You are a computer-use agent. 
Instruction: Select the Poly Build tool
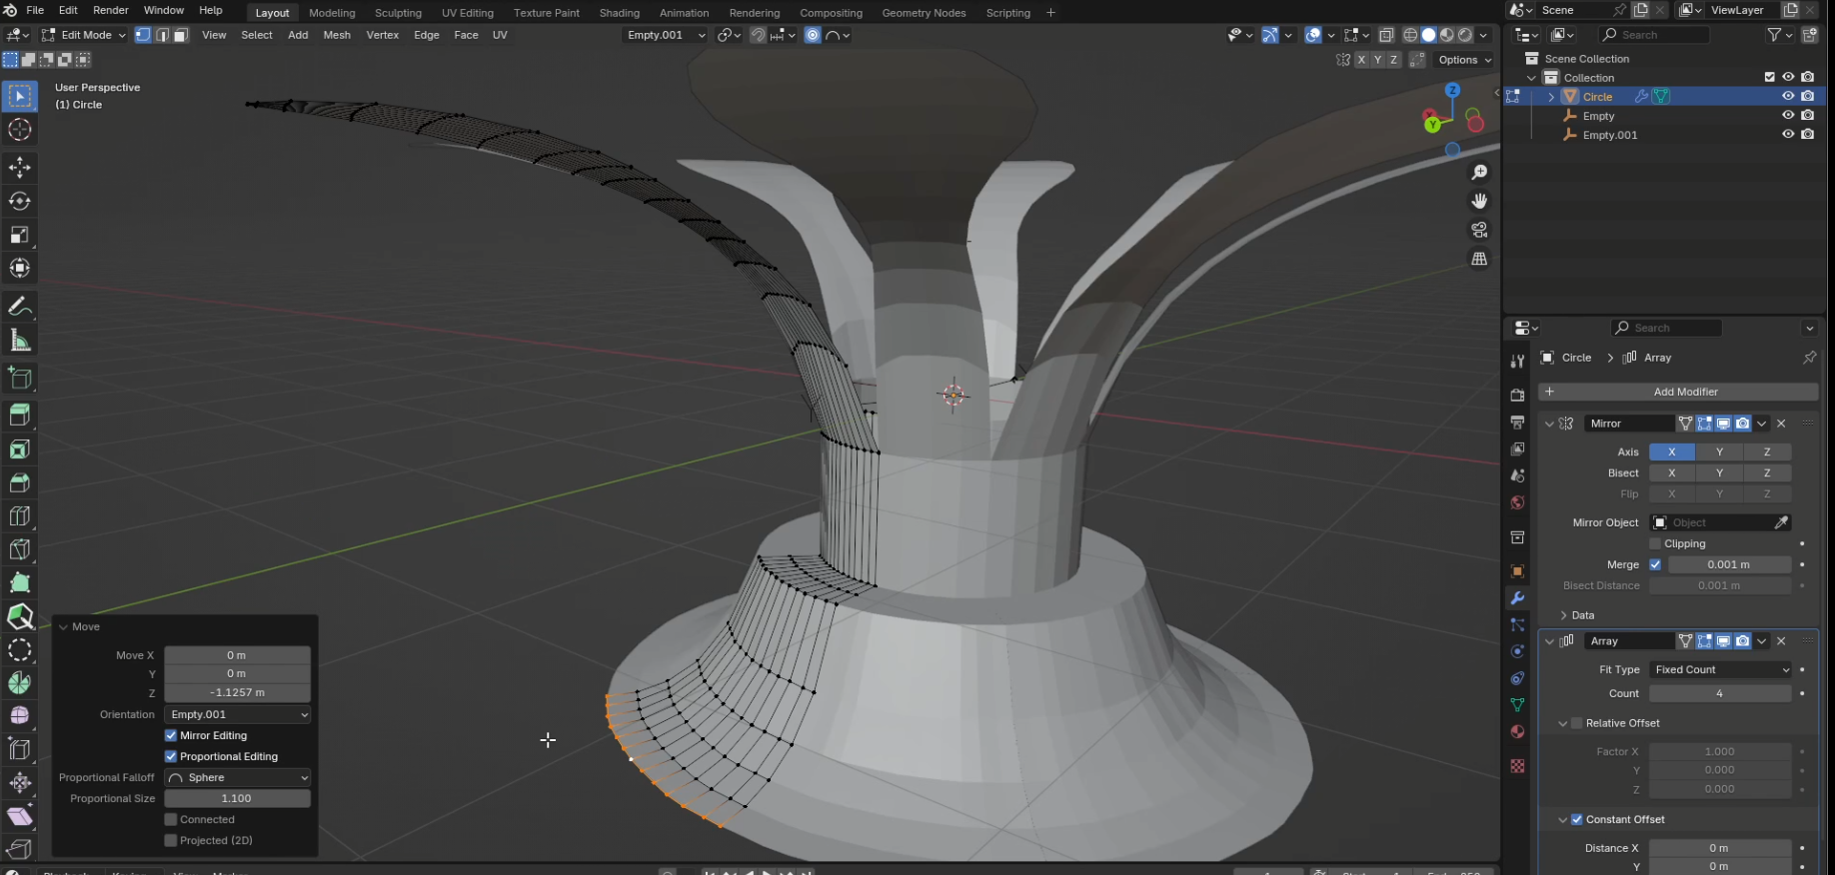(20, 582)
